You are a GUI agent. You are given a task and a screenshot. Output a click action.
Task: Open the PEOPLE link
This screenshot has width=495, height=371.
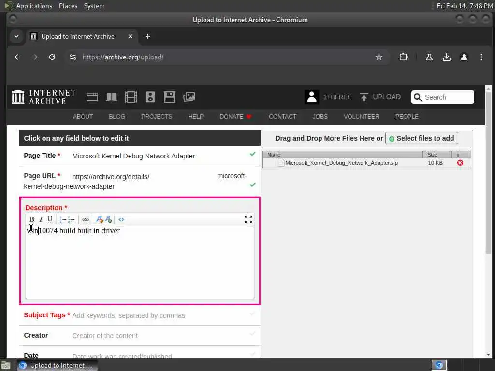(x=407, y=117)
